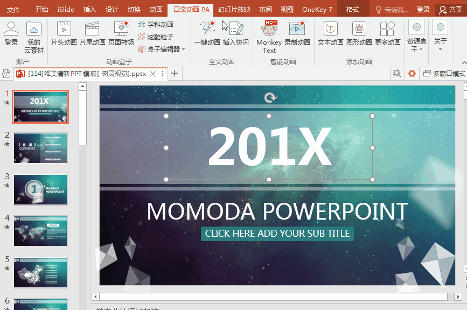Click 201X title text
Image resolution: width=467 pixels, height=310 pixels.
pyautogui.click(x=270, y=147)
